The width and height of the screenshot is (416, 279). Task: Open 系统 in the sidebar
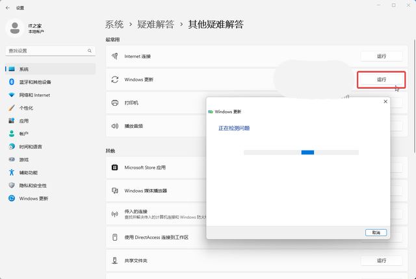pyautogui.click(x=24, y=69)
